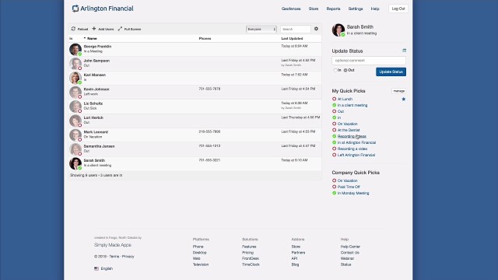Screen dimensions: 498x280
Task: Select the Liz Schultz row name
Action: pyautogui.click(x=93, y=103)
